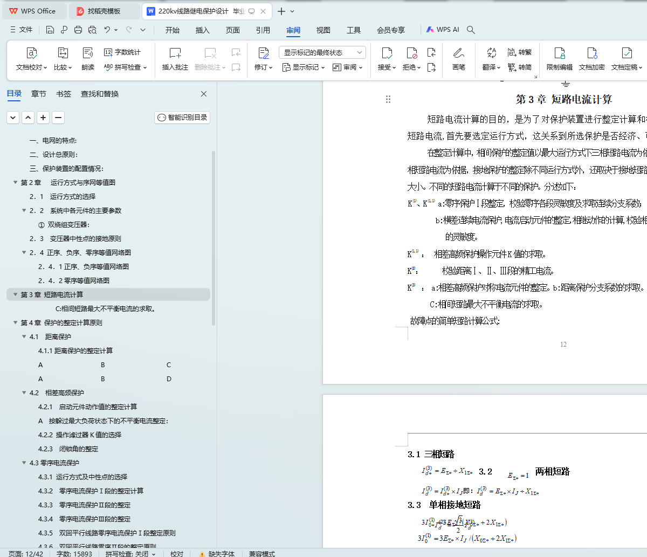Close the navigation pane with X
Image resolution: width=647 pixels, height=557 pixels.
coord(204,94)
